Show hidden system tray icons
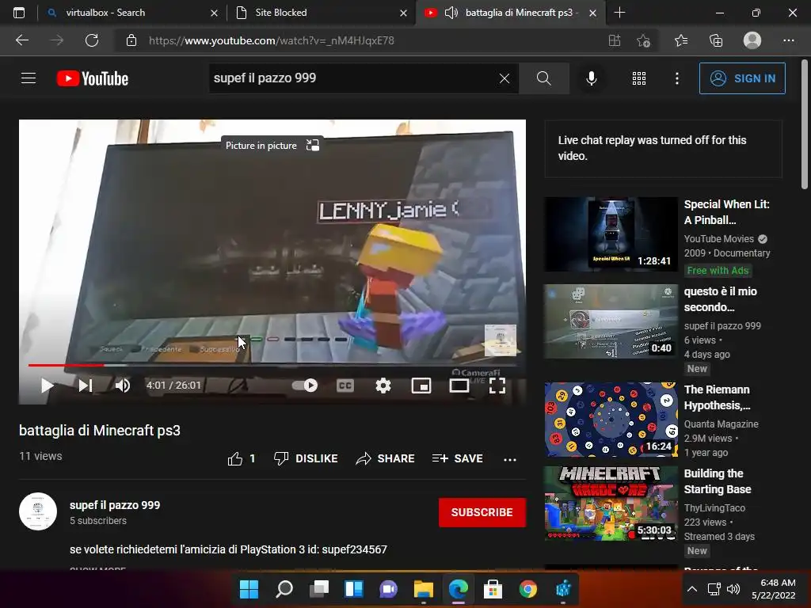Screen dimensions: 811x608 coord(692,589)
